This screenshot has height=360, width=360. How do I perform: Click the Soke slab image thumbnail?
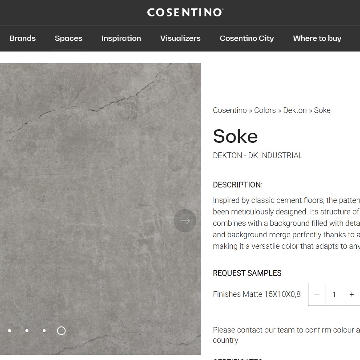(x=100, y=180)
